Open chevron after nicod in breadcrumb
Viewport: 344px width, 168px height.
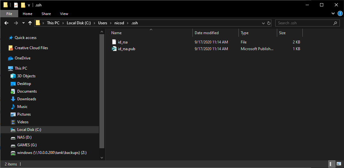pyautogui.click(x=128, y=23)
